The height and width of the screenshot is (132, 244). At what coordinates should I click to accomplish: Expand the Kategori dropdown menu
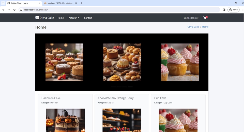(x=74, y=18)
